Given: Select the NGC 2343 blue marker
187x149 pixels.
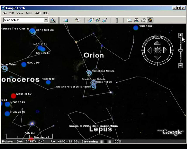Looking at the screenshot, I should point(7,104).
